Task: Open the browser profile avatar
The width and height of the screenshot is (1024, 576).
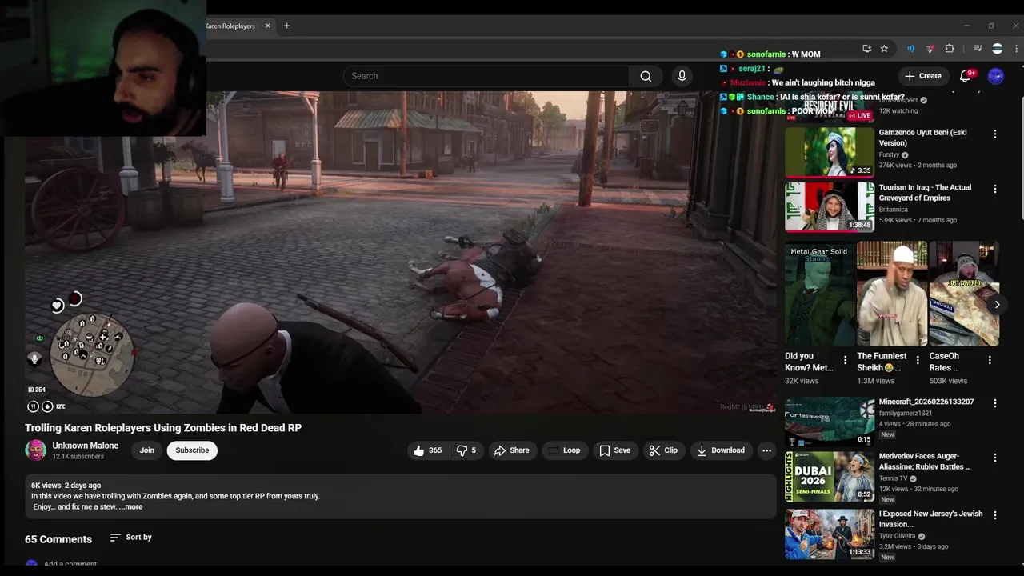Action: click(x=997, y=49)
